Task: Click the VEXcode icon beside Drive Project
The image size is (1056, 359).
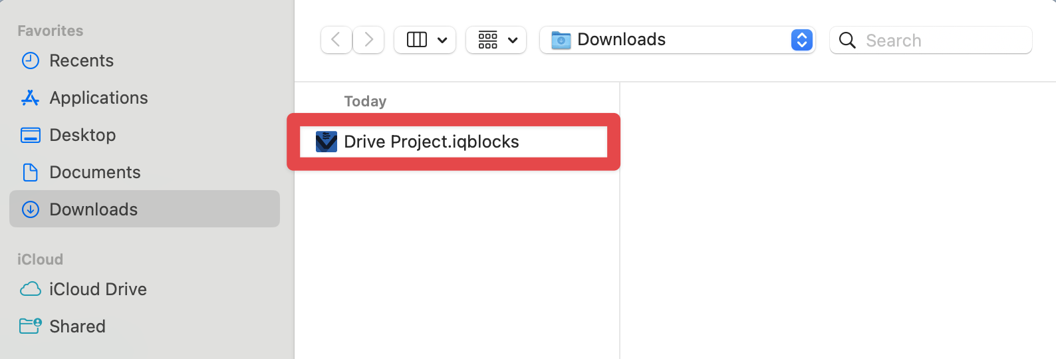Action: point(326,142)
